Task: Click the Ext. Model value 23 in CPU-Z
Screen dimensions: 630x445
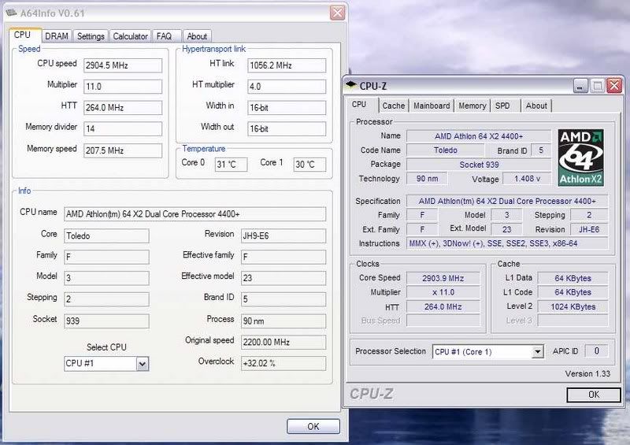Action: pyautogui.click(x=506, y=229)
